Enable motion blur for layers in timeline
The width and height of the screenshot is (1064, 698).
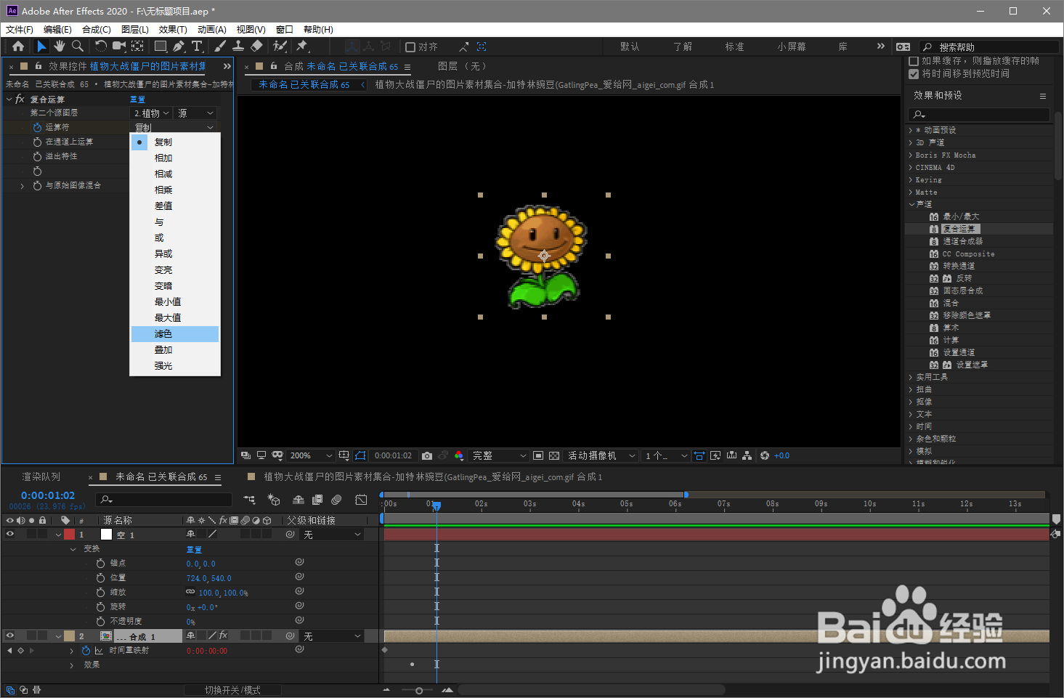pyautogui.click(x=336, y=500)
